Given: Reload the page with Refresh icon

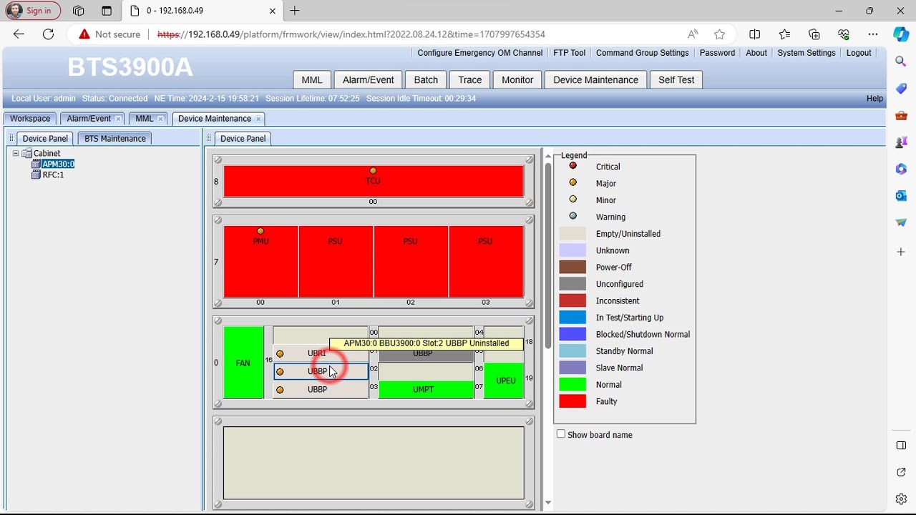Looking at the screenshot, I should click(48, 34).
